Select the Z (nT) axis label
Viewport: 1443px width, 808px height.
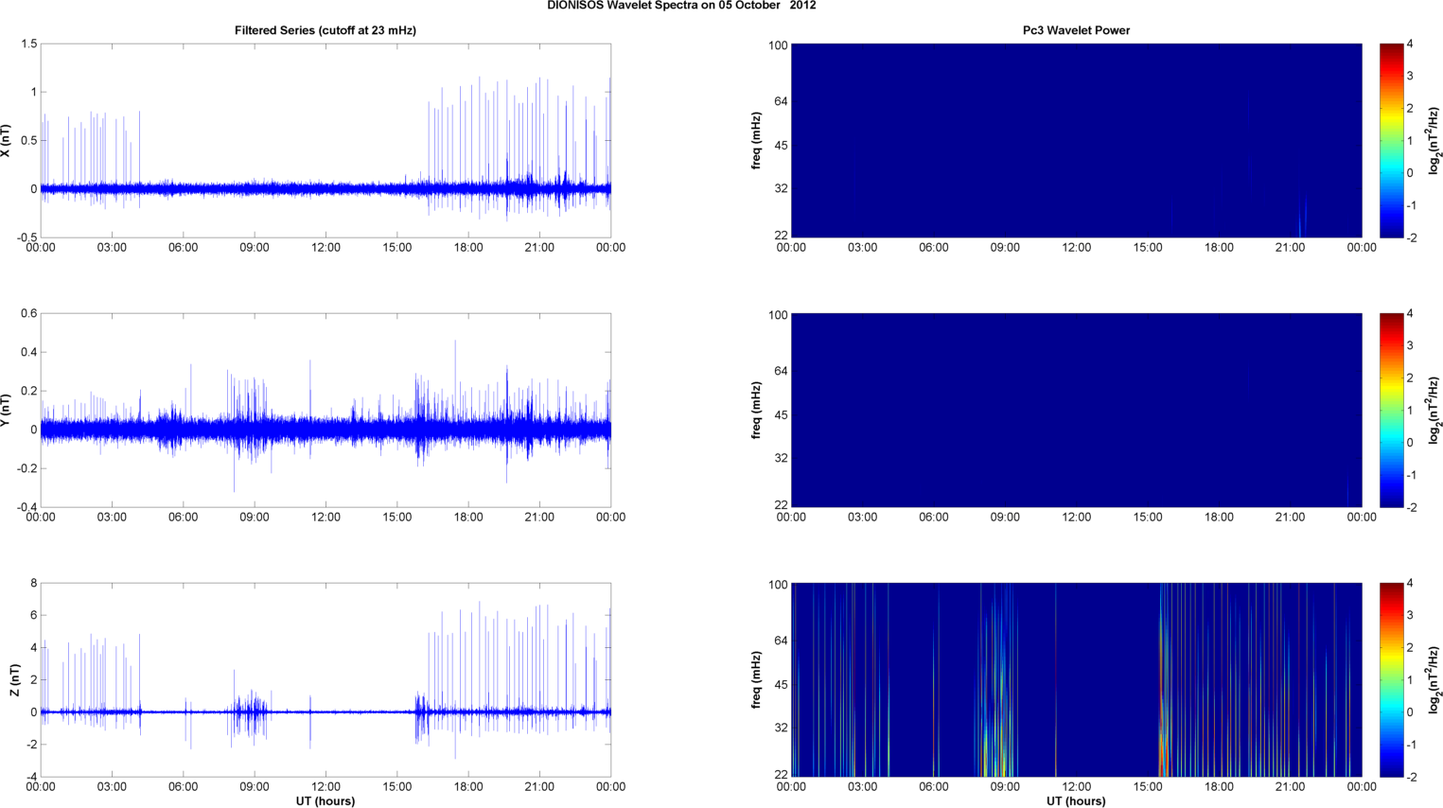coord(14,679)
